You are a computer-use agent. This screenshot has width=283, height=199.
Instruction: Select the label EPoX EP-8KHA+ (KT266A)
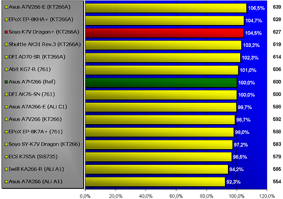41,19
